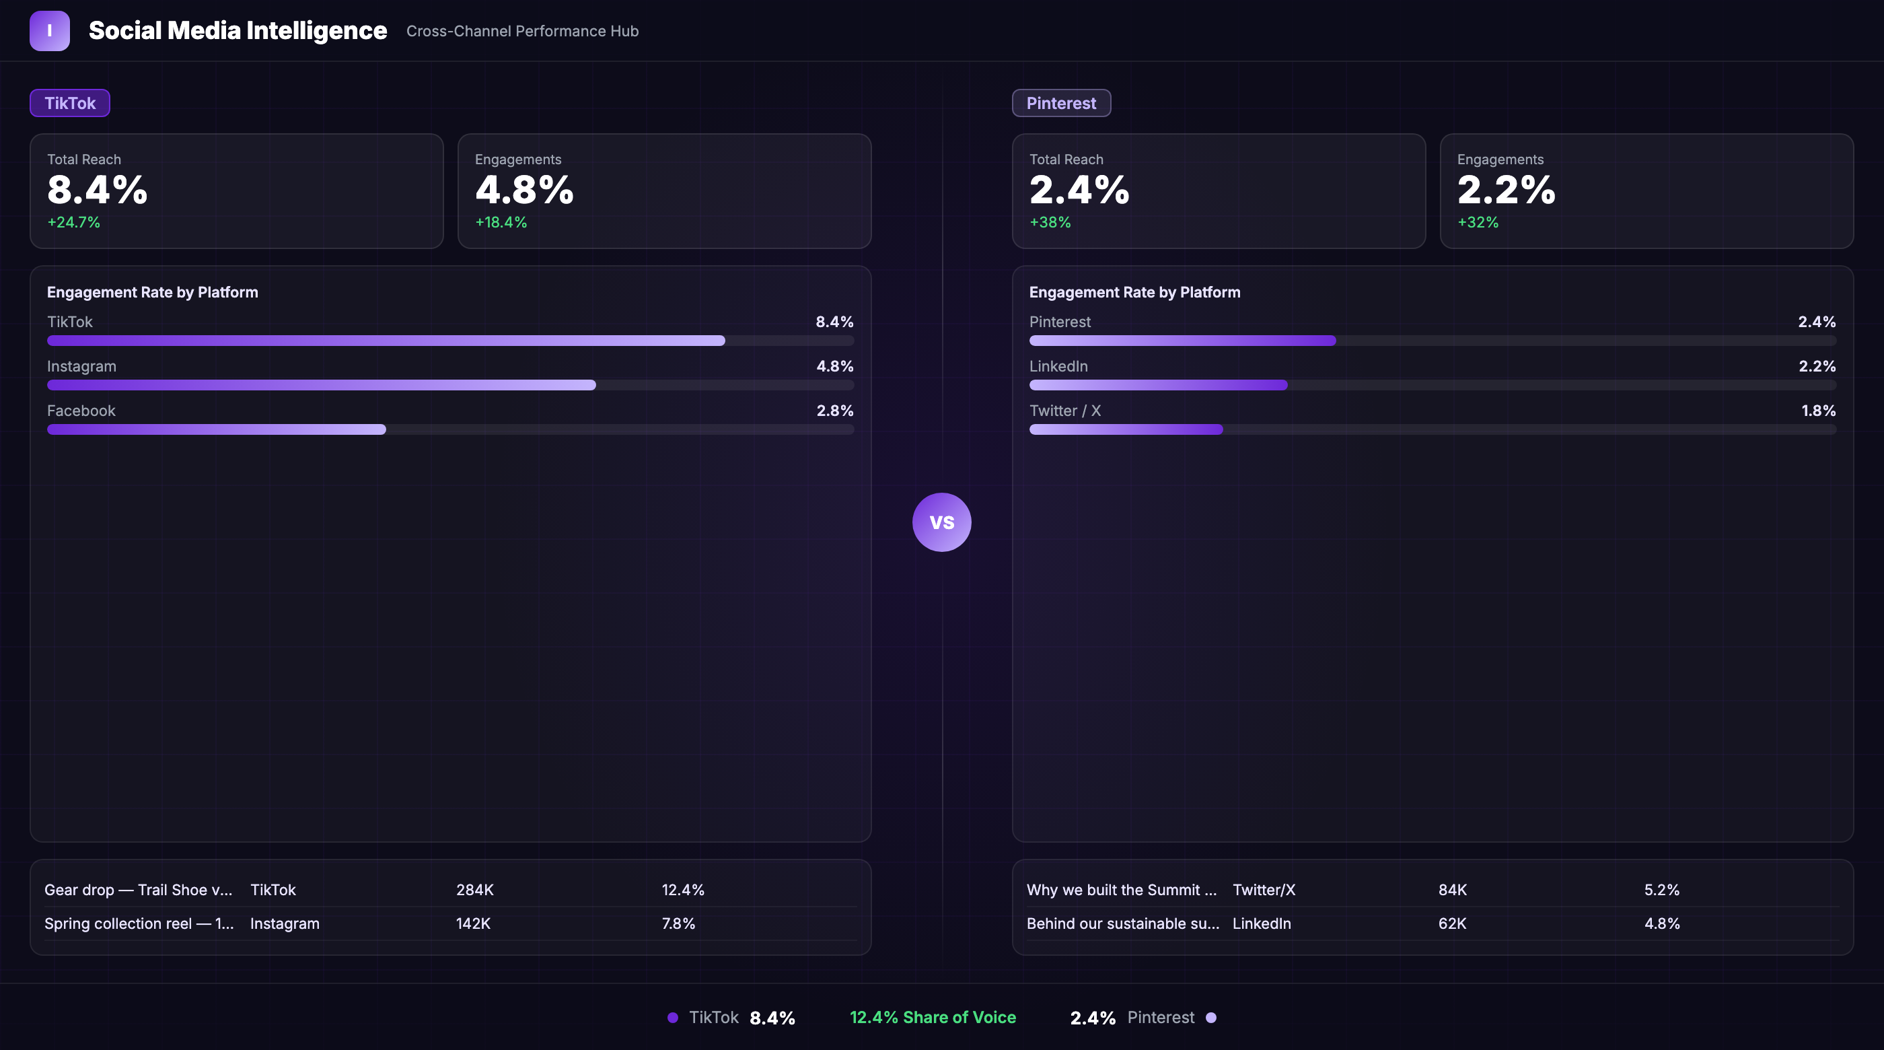The image size is (1884, 1050).
Task: Select the TikTok platform tag
Action: pos(70,103)
